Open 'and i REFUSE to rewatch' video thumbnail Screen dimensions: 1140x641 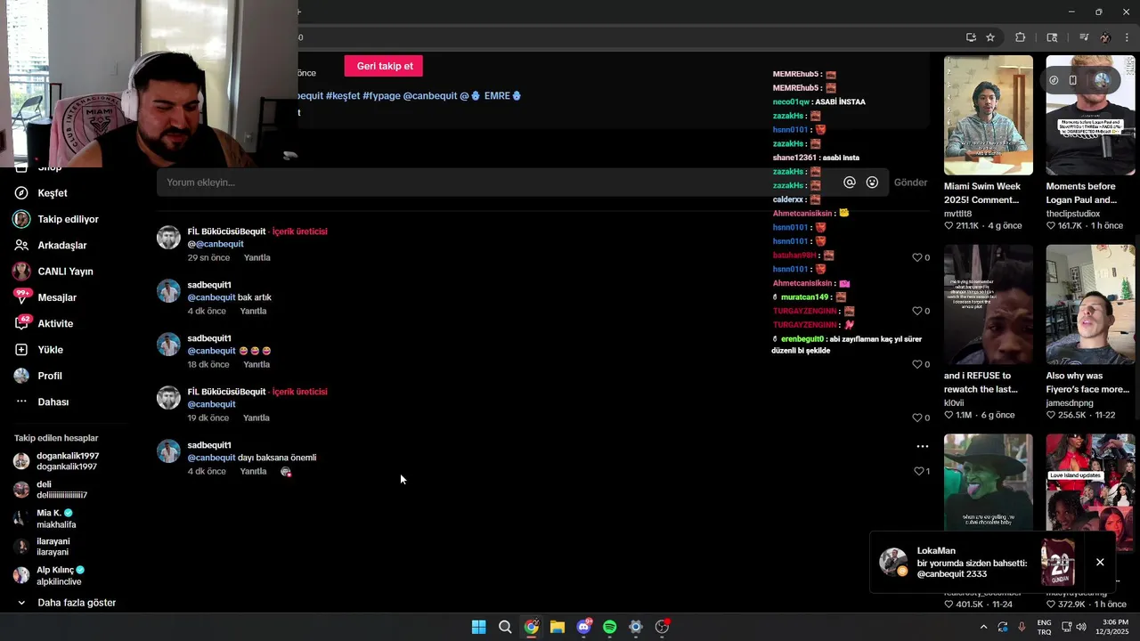[989, 304]
